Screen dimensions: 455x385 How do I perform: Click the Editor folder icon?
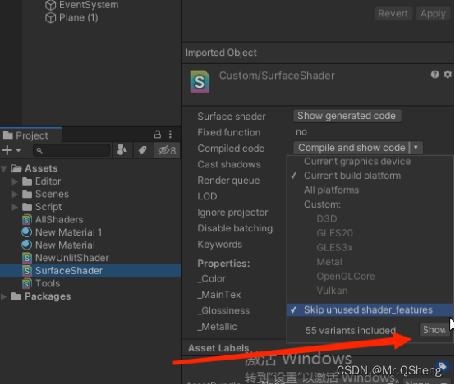[x=27, y=181]
